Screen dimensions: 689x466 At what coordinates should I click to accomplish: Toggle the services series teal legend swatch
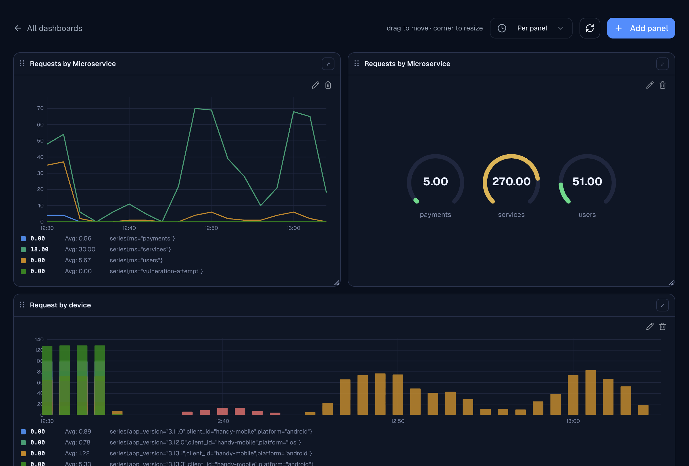click(x=23, y=250)
